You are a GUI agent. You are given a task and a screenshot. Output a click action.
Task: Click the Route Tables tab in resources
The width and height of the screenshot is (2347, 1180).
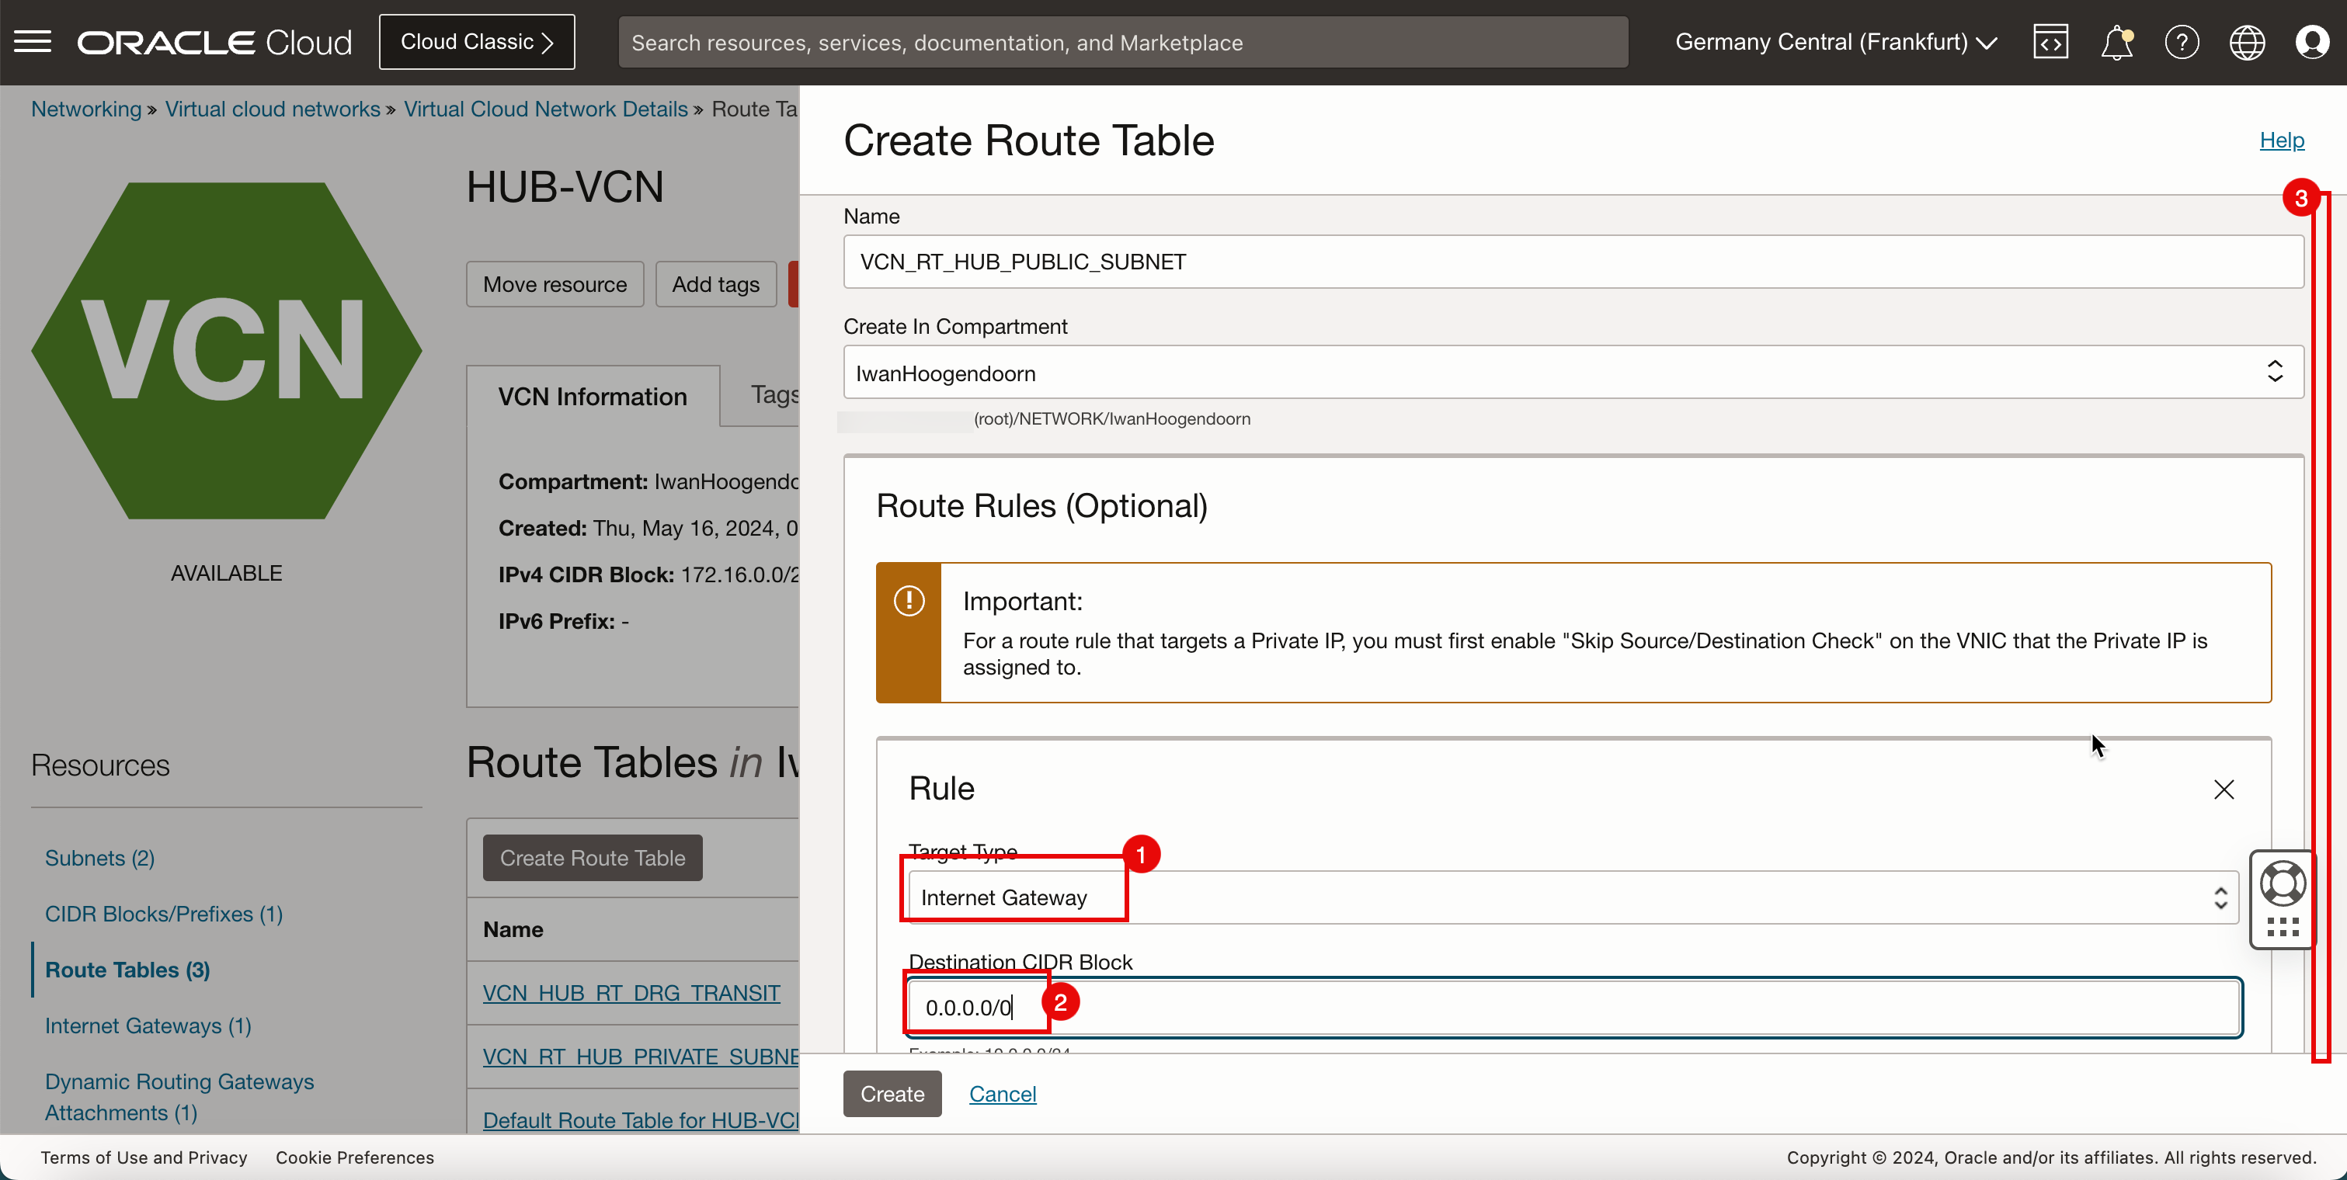coord(127,970)
